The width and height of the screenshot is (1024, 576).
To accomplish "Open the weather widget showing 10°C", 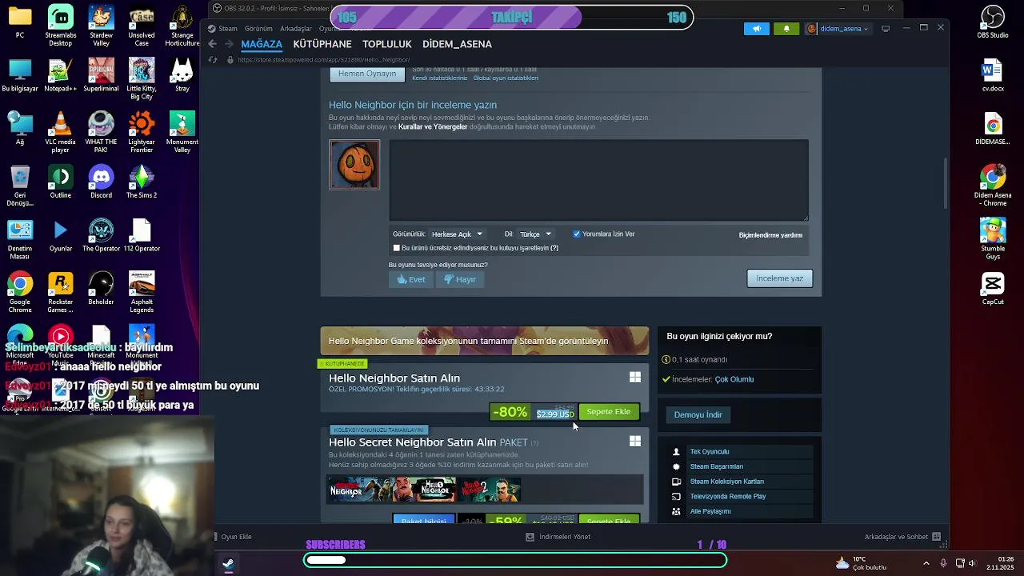I will click(x=861, y=563).
